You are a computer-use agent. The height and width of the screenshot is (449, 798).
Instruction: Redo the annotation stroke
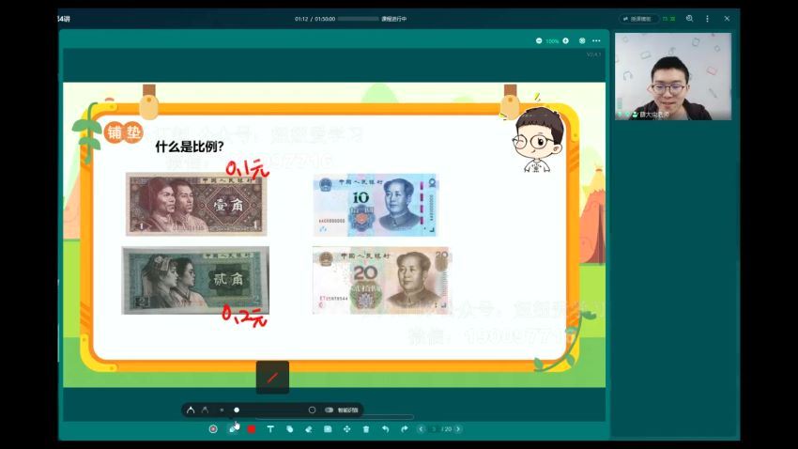(404, 429)
